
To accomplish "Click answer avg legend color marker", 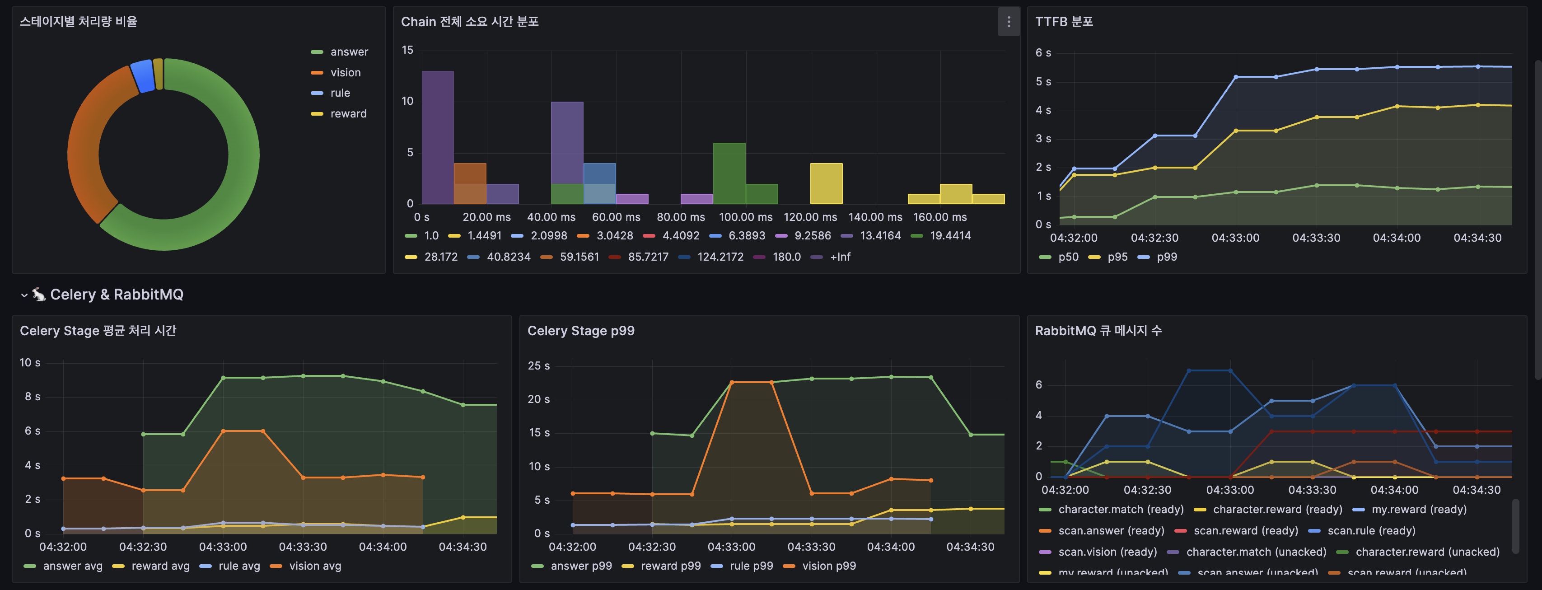I will point(30,566).
